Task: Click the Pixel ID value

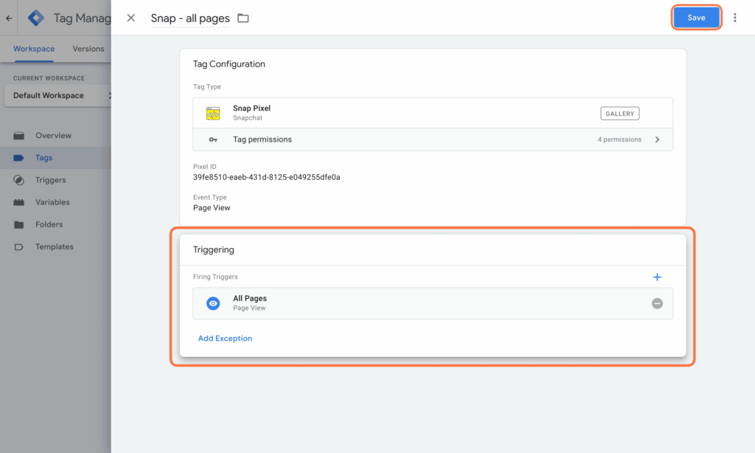Action: (x=266, y=177)
